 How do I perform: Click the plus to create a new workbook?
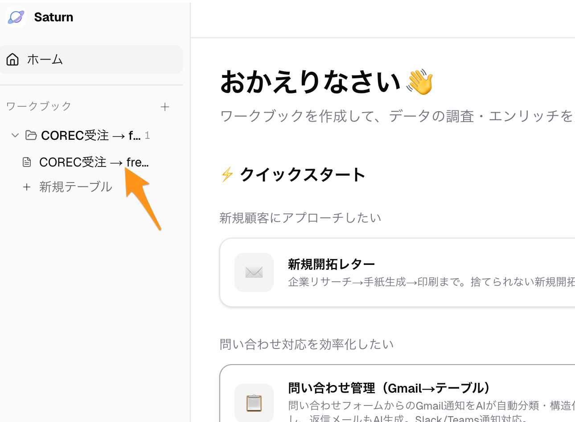click(x=165, y=106)
